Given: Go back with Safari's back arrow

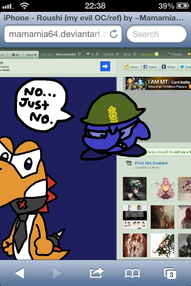Looking at the screenshot, I should click(20, 273).
